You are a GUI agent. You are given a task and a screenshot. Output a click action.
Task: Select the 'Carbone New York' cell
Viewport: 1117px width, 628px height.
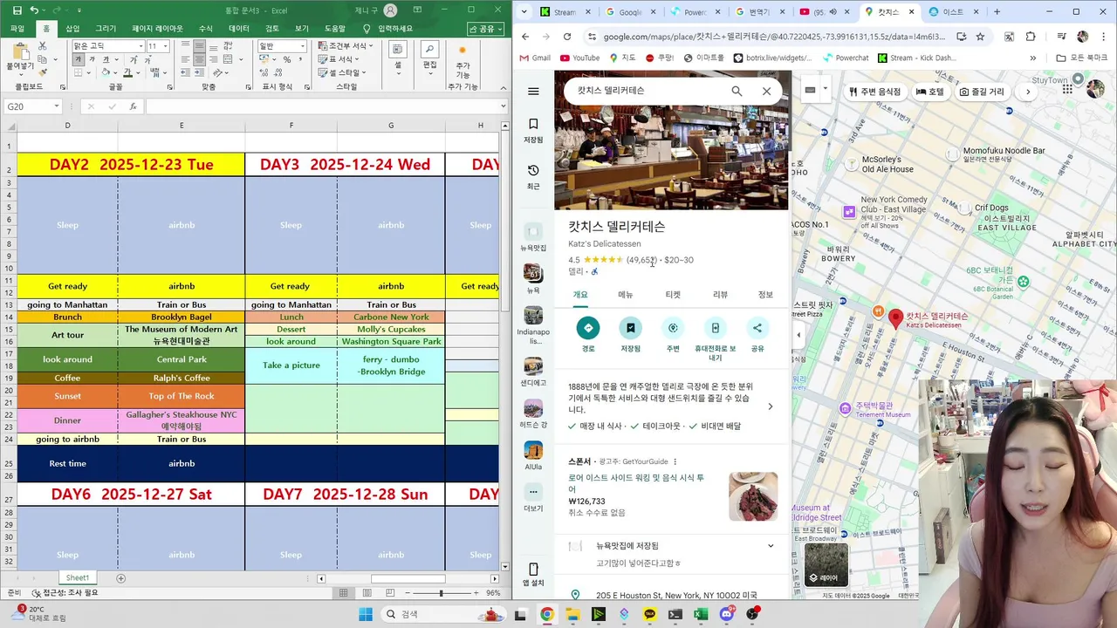tap(391, 317)
